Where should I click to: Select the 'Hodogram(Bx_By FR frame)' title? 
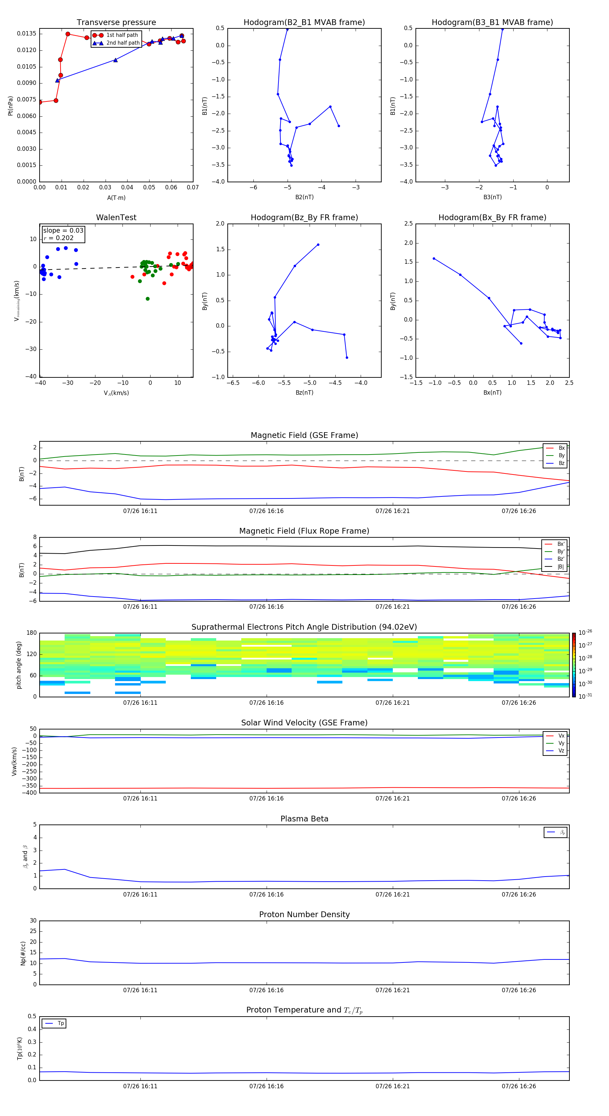(x=492, y=217)
